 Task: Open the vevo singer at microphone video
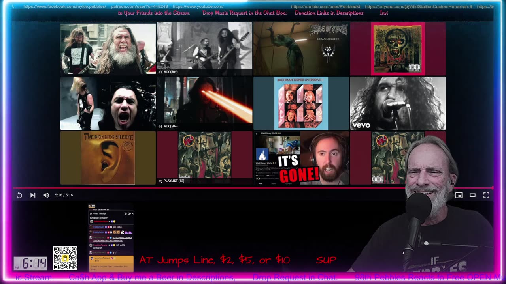(x=398, y=103)
